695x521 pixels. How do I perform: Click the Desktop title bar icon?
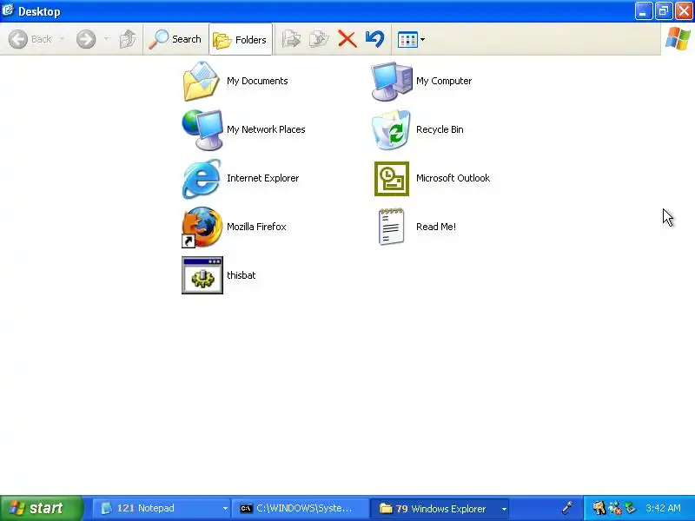[x=8, y=10]
